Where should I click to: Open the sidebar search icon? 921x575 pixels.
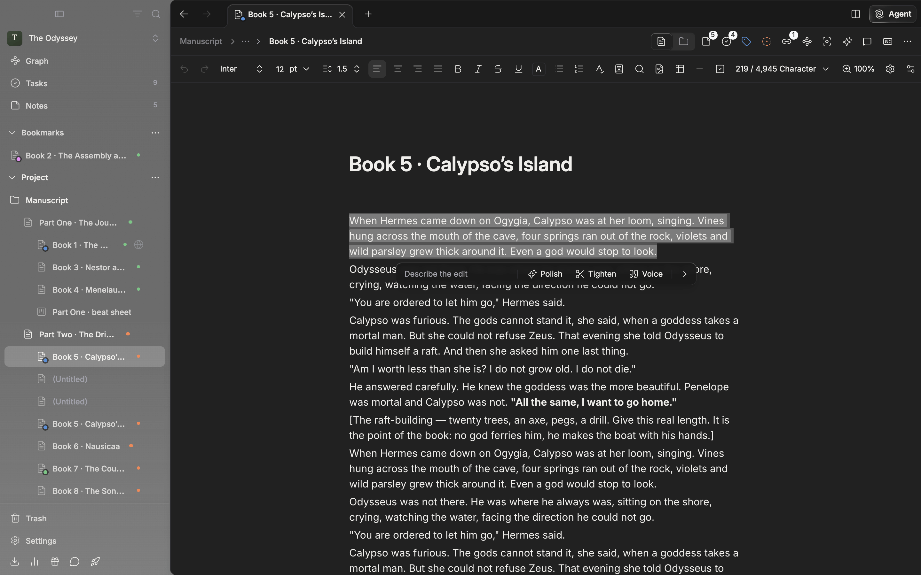coord(156,14)
